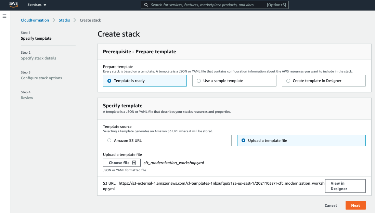
Task: Click the Prerequisite - Prepare template heading
Action: coord(140,52)
